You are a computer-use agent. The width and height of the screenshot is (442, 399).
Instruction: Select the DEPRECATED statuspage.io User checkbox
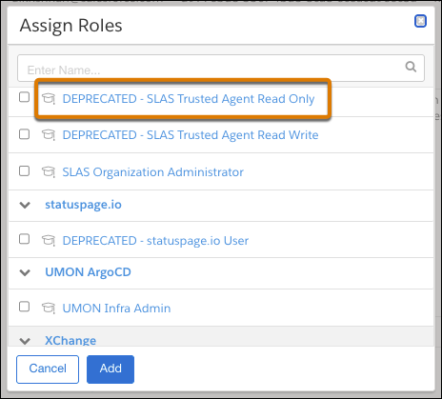click(24, 239)
